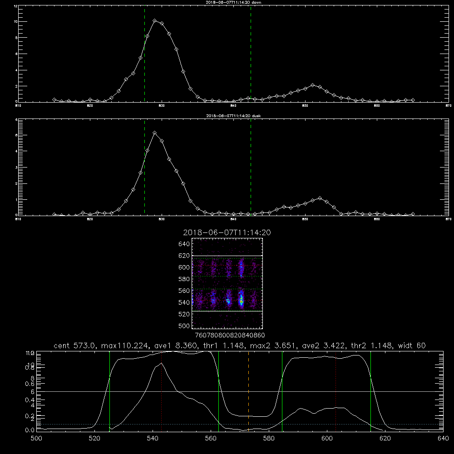This screenshot has width=454, height=454.
Task: Click x-axis label 620 on bottom plot
Action: pyautogui.click(x=385, y=439)
